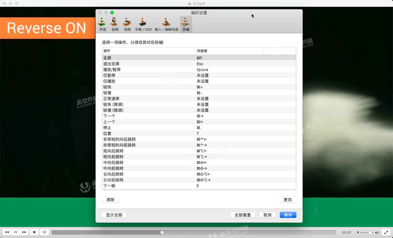Image resolution: width=393 pixels, height=238 pixels.
Task: Click the 取消 (Cancel) button
Action: coord(267,215)
